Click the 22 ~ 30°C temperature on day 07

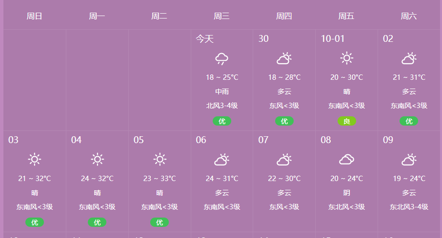(284, 178)
